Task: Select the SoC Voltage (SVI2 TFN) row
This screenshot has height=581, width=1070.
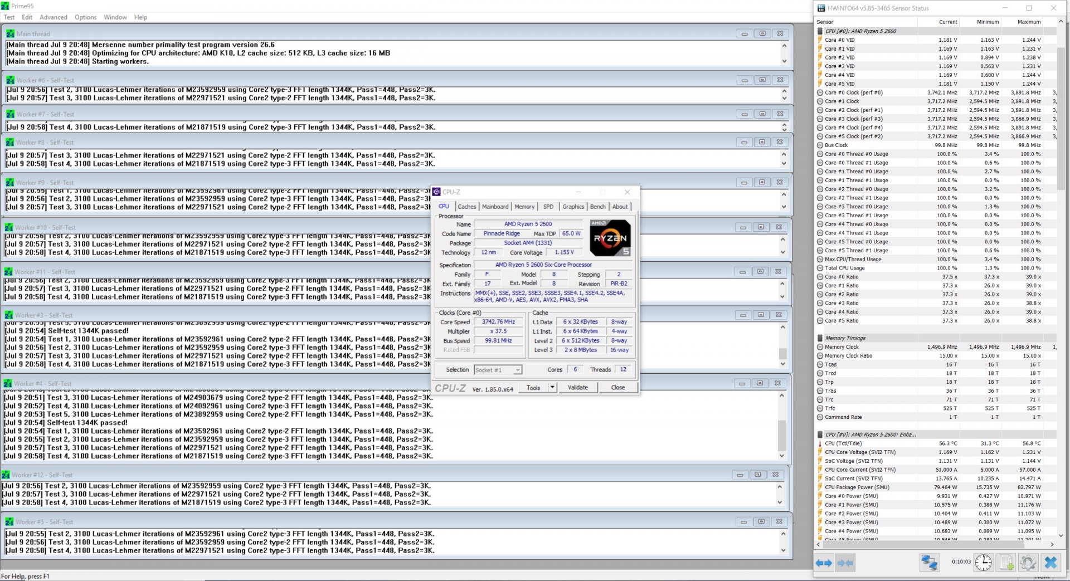Action: point(936,461)
